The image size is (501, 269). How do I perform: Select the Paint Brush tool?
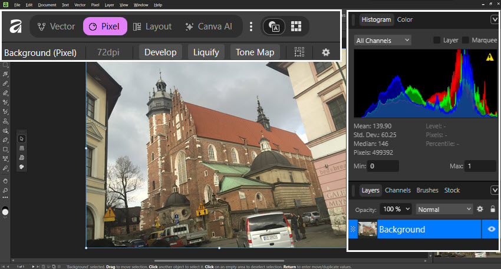(5, 84)
